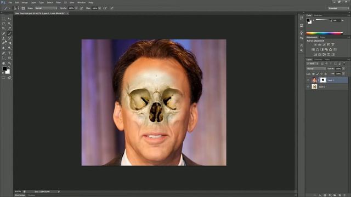Open the layer blend mode Normal dropdown
Screen dimensions: 351x197
(316, 68)
